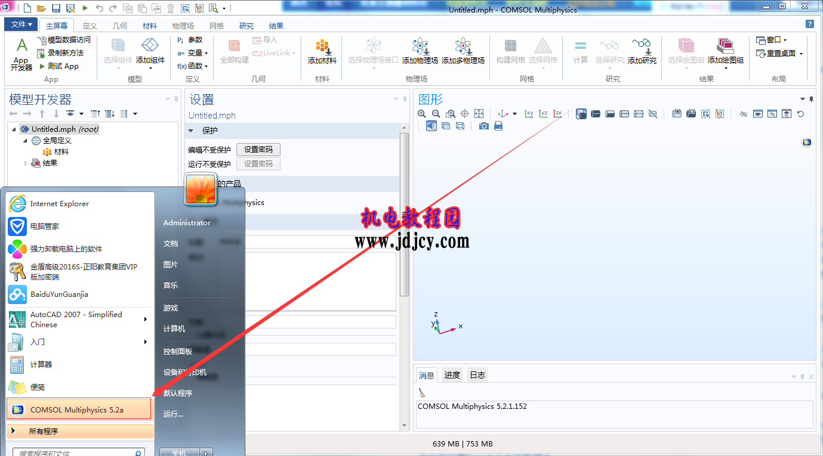Click the reset hiding circular arrow icon

tap(801, 113)
